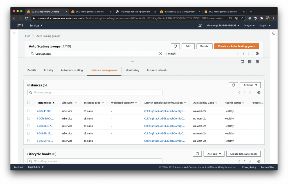Open the clarence account dropdown
This screenshot has height=184, width=288.
pyautogui.click(x=223, y=26)
